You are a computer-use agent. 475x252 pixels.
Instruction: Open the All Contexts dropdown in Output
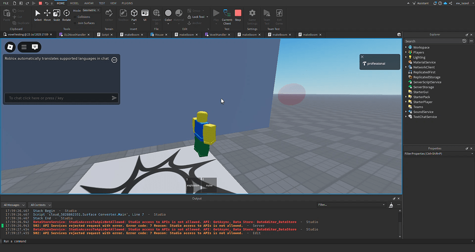pos(41,205)
